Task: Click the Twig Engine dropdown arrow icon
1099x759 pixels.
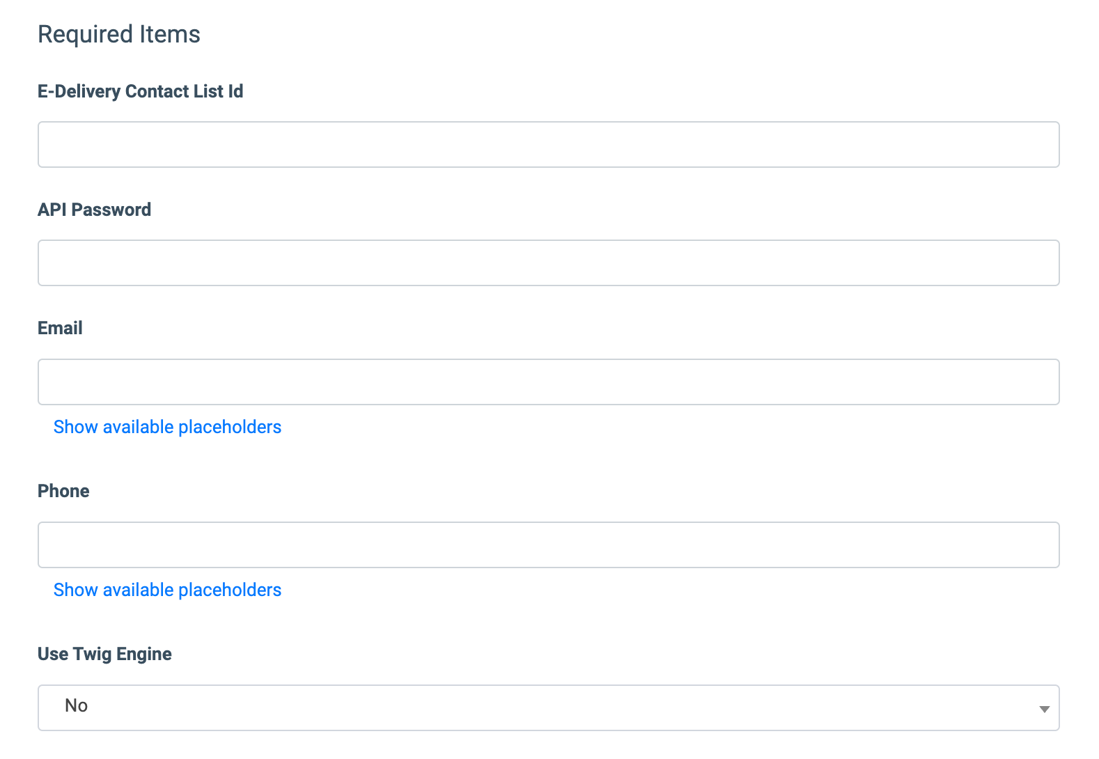Action: (x=1044, y=709)
